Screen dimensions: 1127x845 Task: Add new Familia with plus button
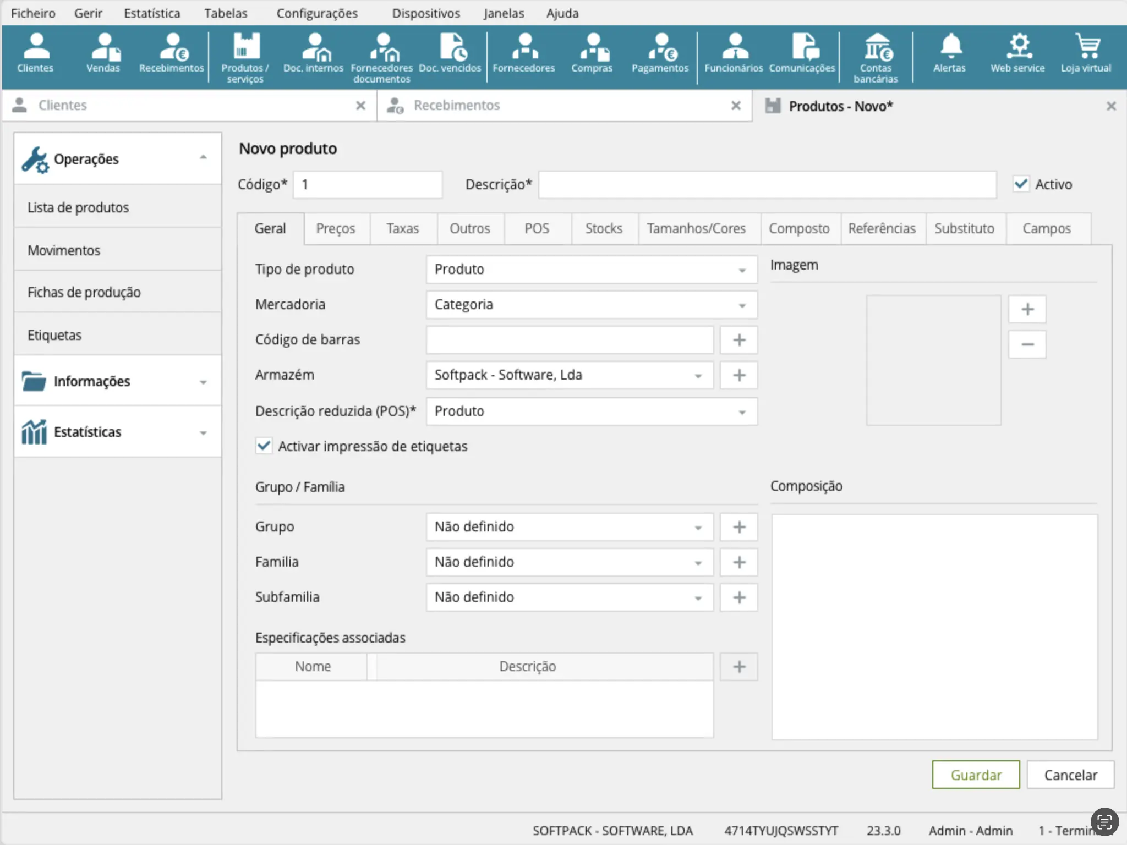[739, 562]
